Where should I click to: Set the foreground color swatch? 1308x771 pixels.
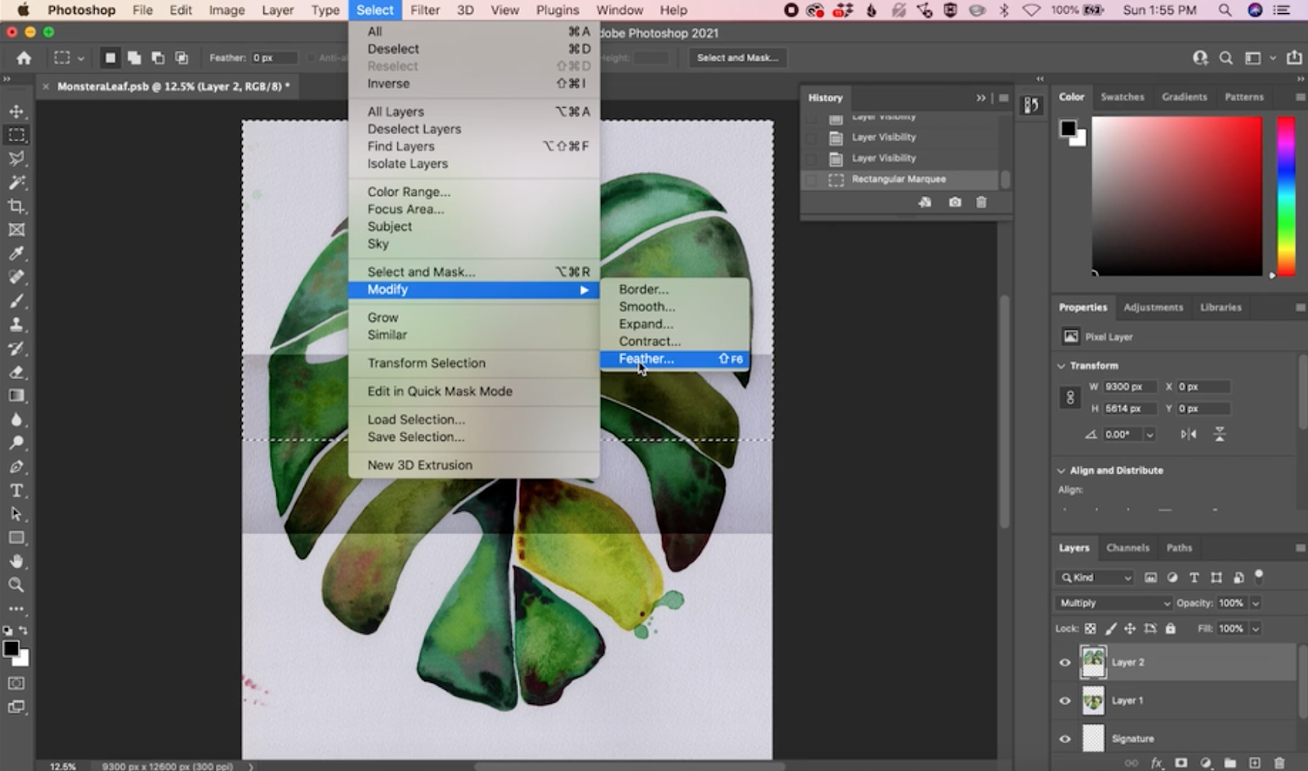coord(11,648)
